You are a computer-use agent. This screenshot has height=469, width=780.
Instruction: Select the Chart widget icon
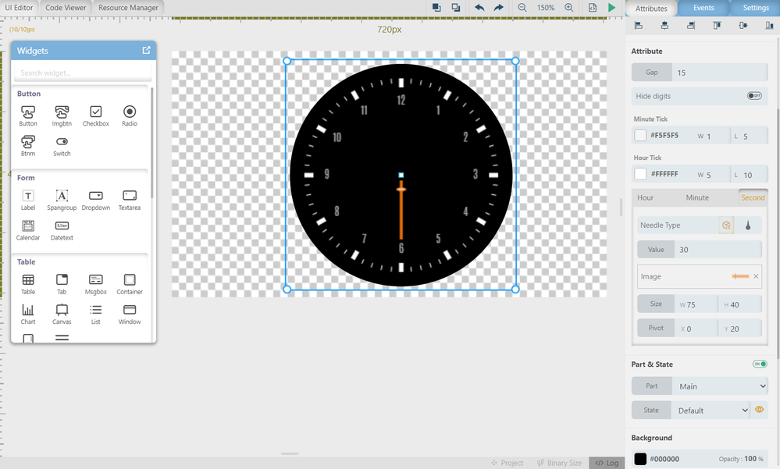pos(28,310)
